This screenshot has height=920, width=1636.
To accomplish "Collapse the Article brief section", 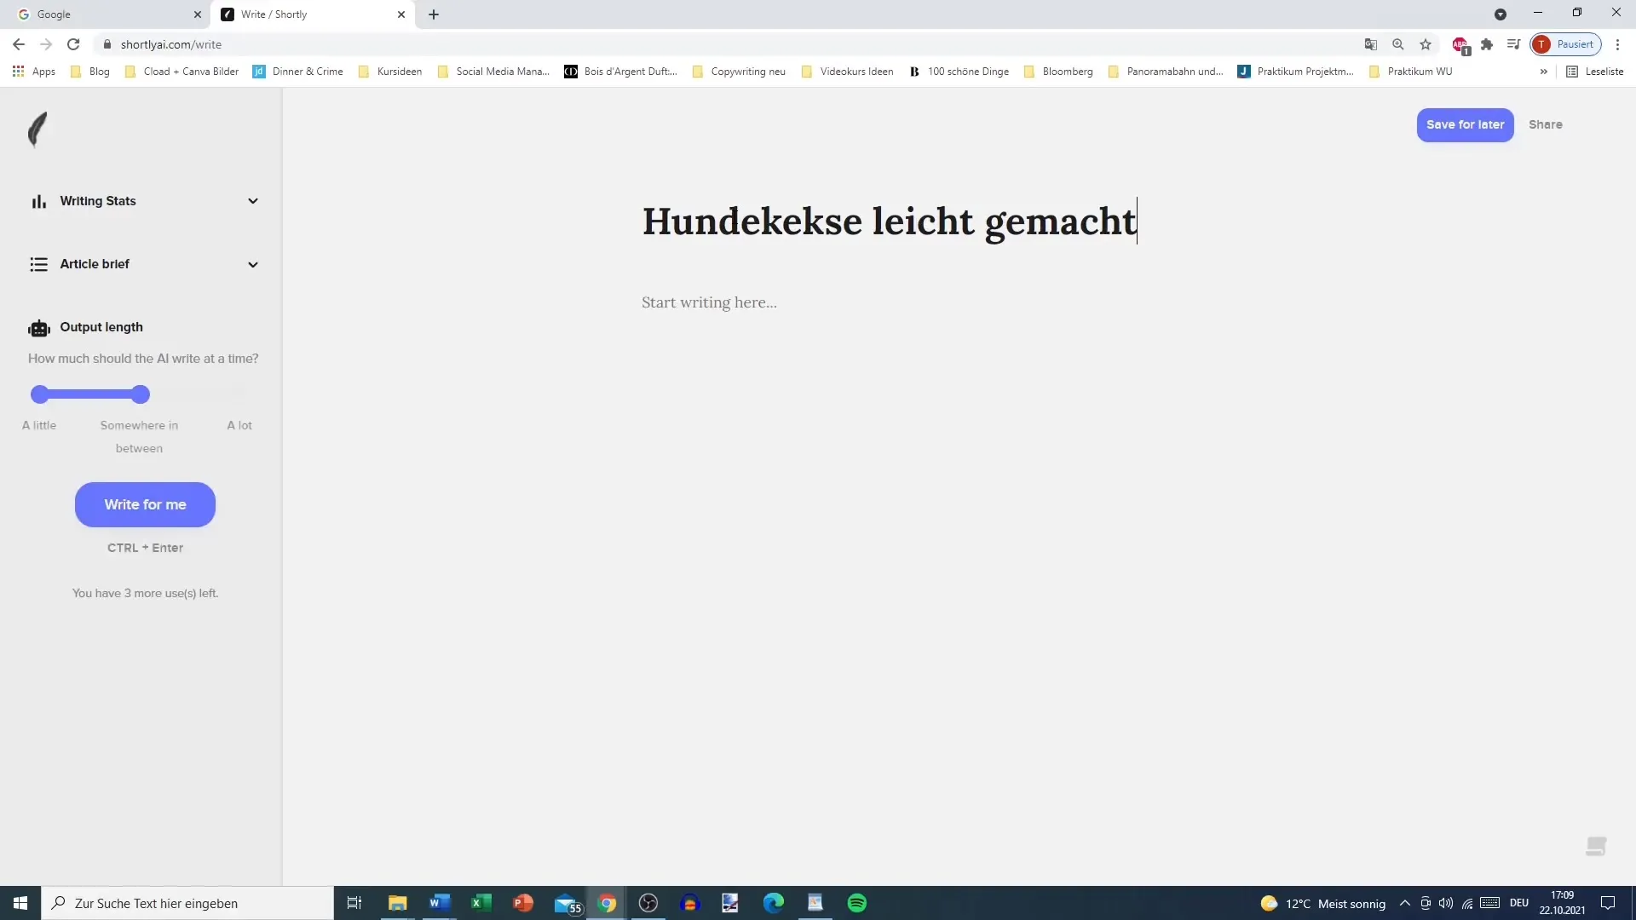I will coord(251,264).
